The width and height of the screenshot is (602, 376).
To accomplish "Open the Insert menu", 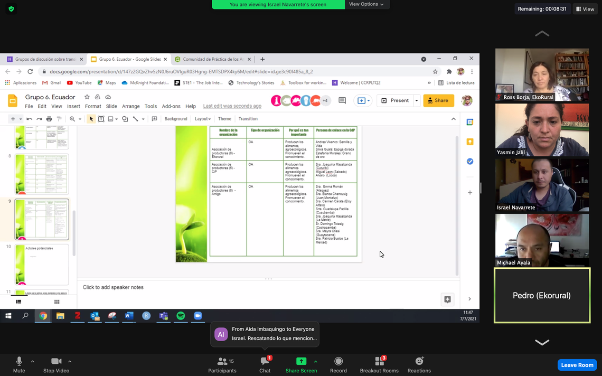I will [73, 106].
